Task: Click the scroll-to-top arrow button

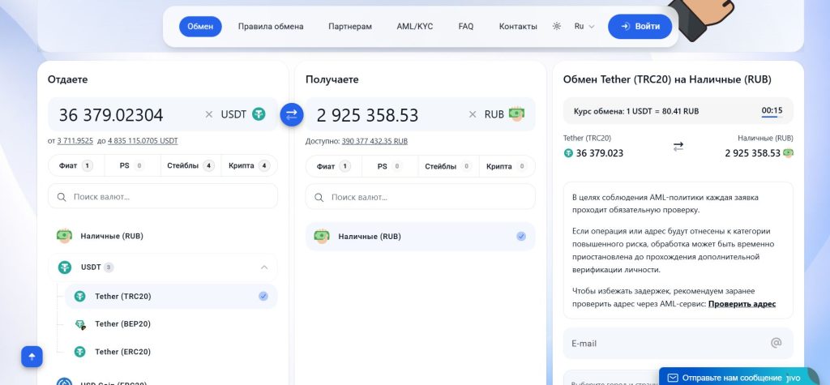Action: click(32, 356)
